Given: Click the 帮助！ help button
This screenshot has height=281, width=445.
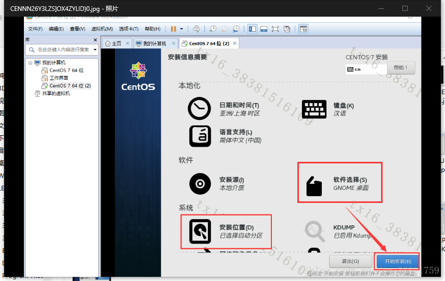Looking at the screenshot, I should tap(401, 68).
